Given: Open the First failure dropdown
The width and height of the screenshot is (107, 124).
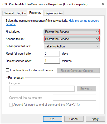Looking at the screenshot, I should pyautogui.click(x=72, y=32).
